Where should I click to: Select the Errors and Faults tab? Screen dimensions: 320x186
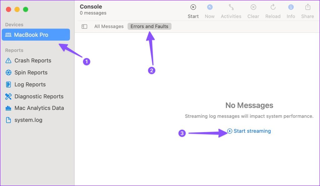pyautogui.click(x=149, y=27)
